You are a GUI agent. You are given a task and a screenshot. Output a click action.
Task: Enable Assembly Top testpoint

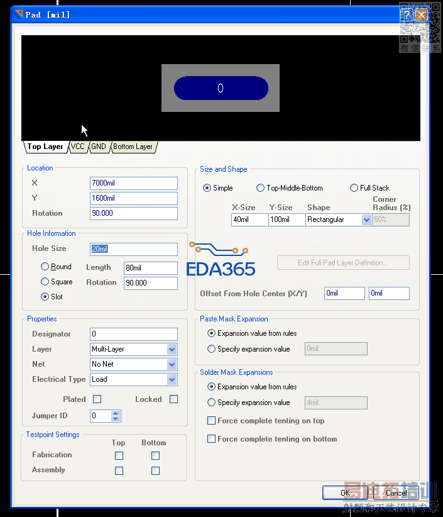point(119,470)
